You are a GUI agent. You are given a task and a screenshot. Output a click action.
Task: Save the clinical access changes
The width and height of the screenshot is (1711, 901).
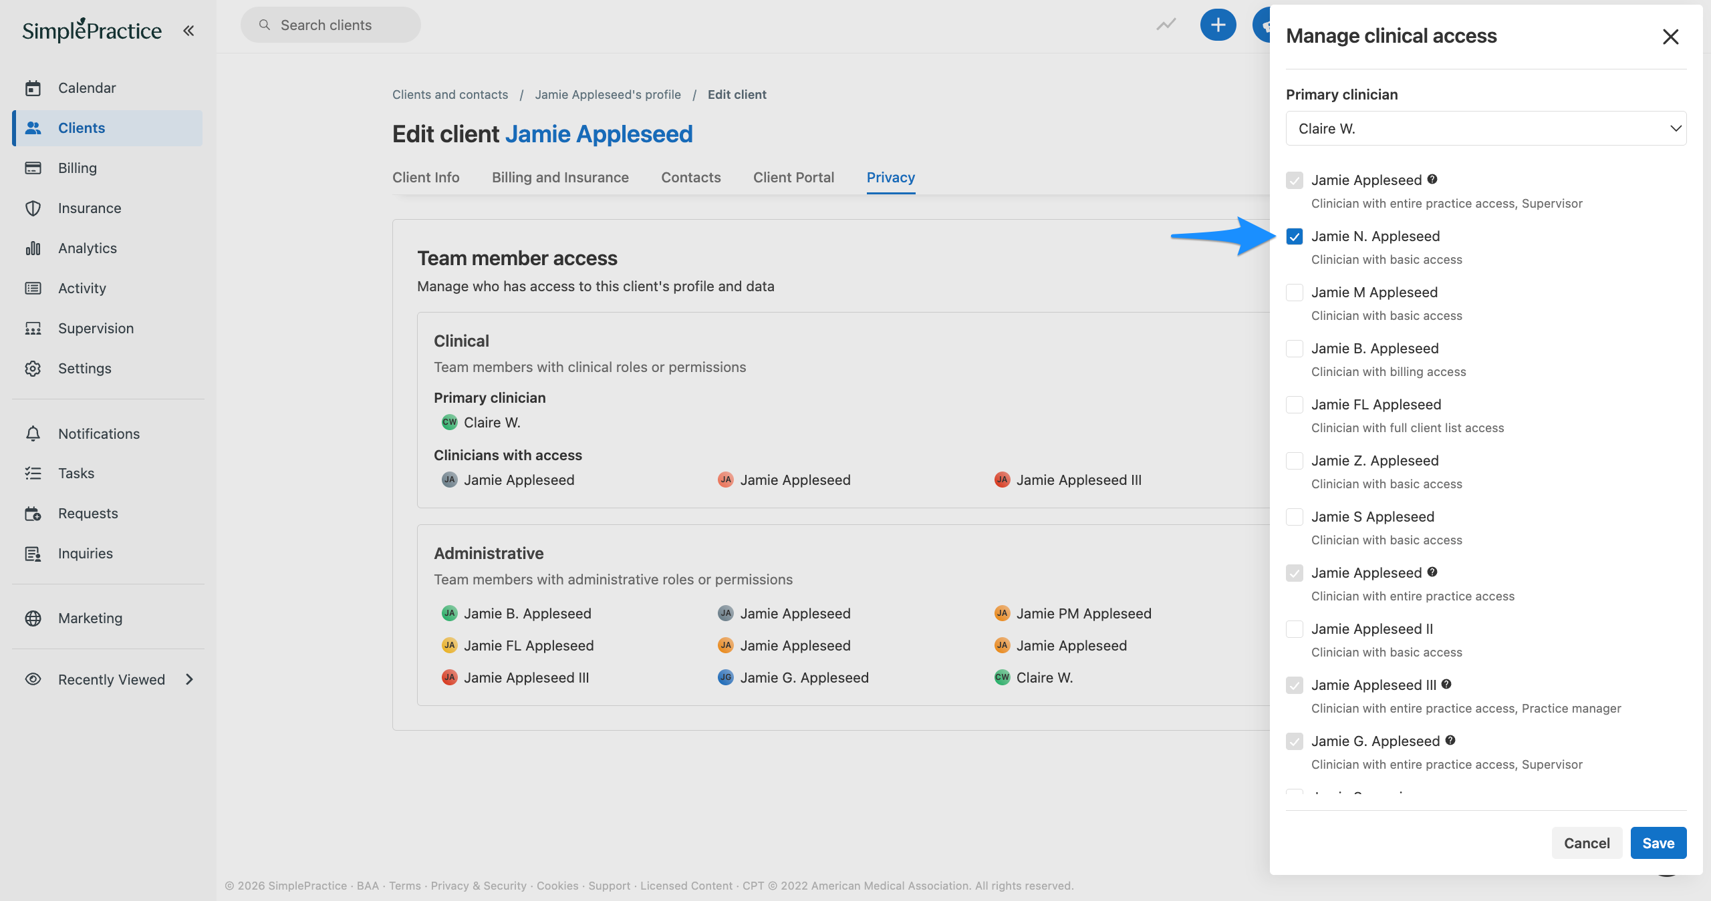(x=1658, y=843)
